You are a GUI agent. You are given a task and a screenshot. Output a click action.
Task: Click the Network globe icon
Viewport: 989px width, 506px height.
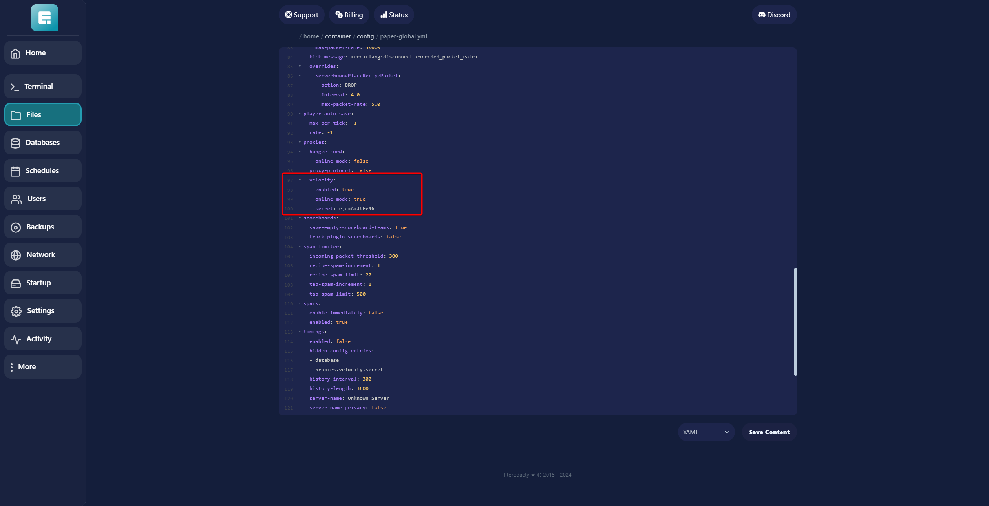pos(16,255)
